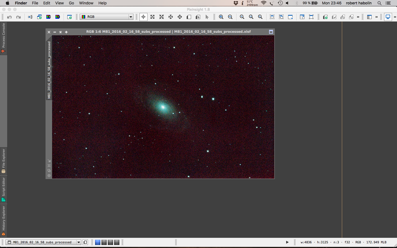Image resolution: width=397 pixels, height=248 pixels.
Task: Toggle the RGB color bars channel icon
Action: click(x=49, y=17)
